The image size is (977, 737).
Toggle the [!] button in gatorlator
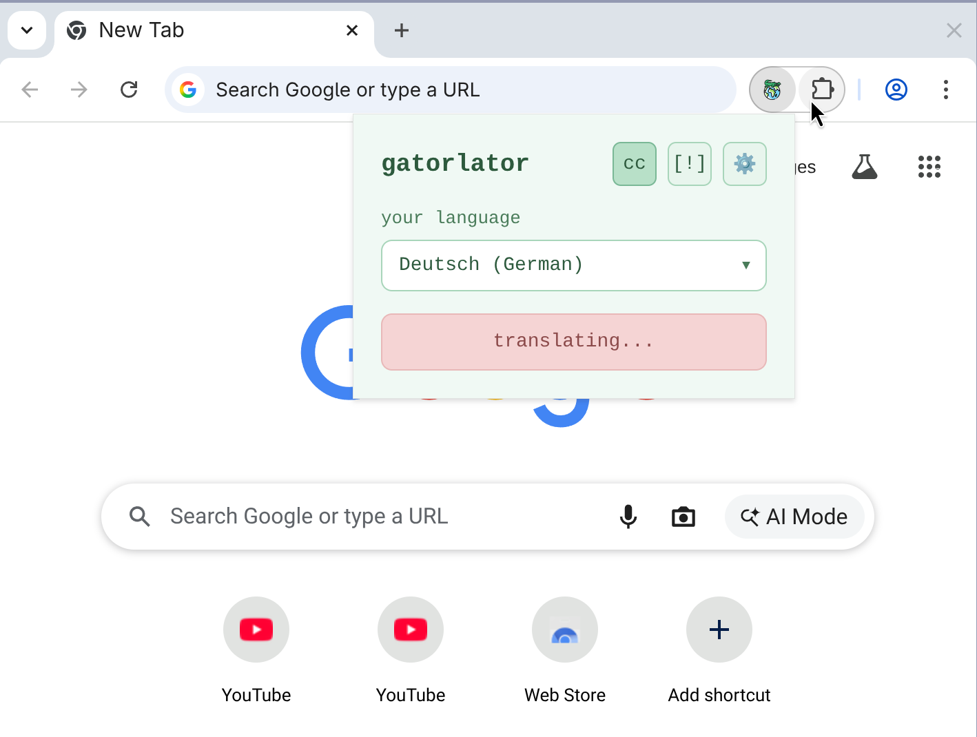(x=689, y=164)
